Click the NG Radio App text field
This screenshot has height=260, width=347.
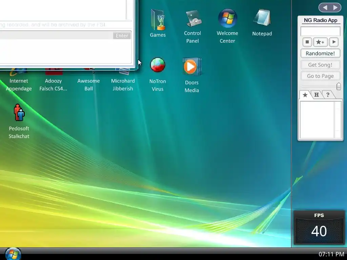(x=320, y=31)
